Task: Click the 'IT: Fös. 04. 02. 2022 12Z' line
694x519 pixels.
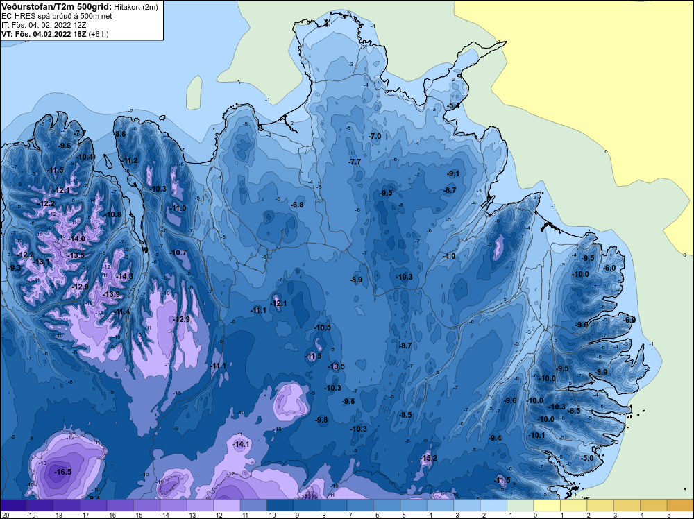Action: [x=44, y=25]
